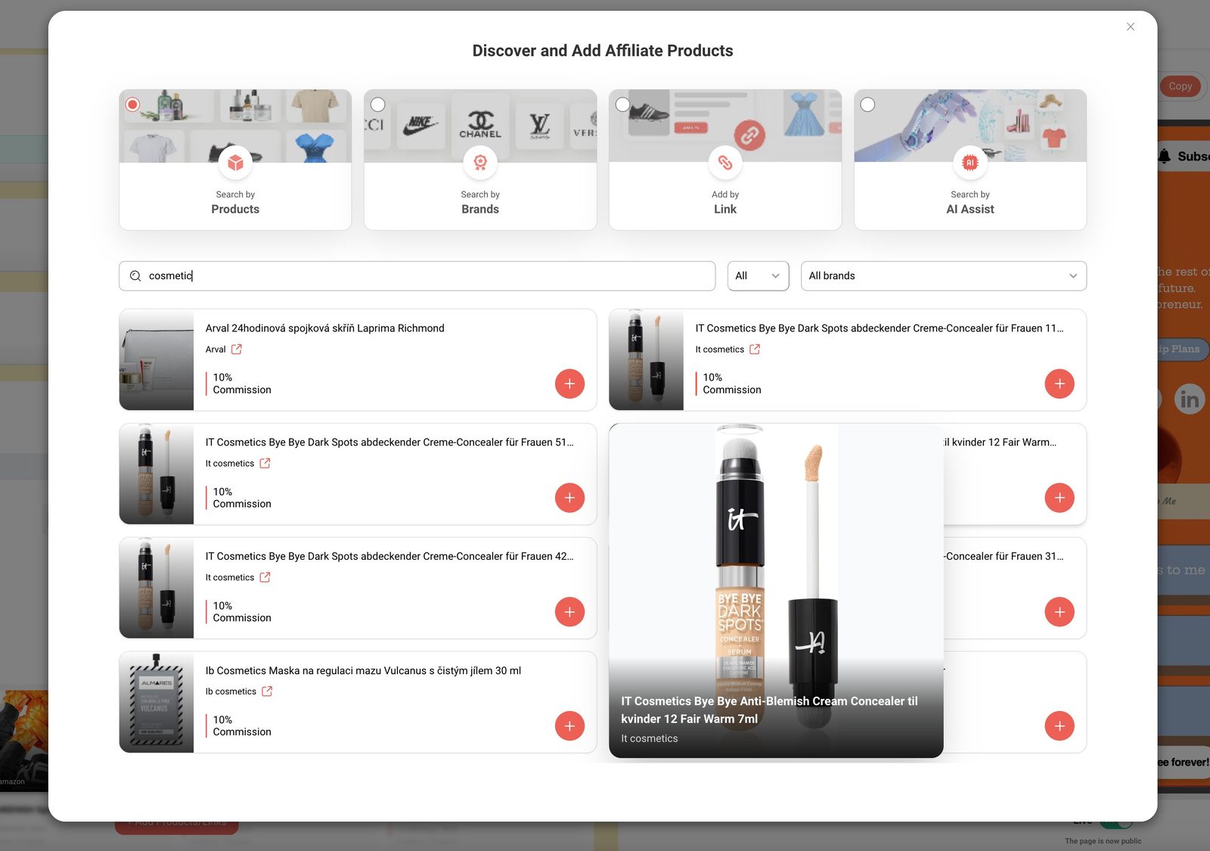
Task: Open the All brands dropdown
Action: (x=943, y=276)
